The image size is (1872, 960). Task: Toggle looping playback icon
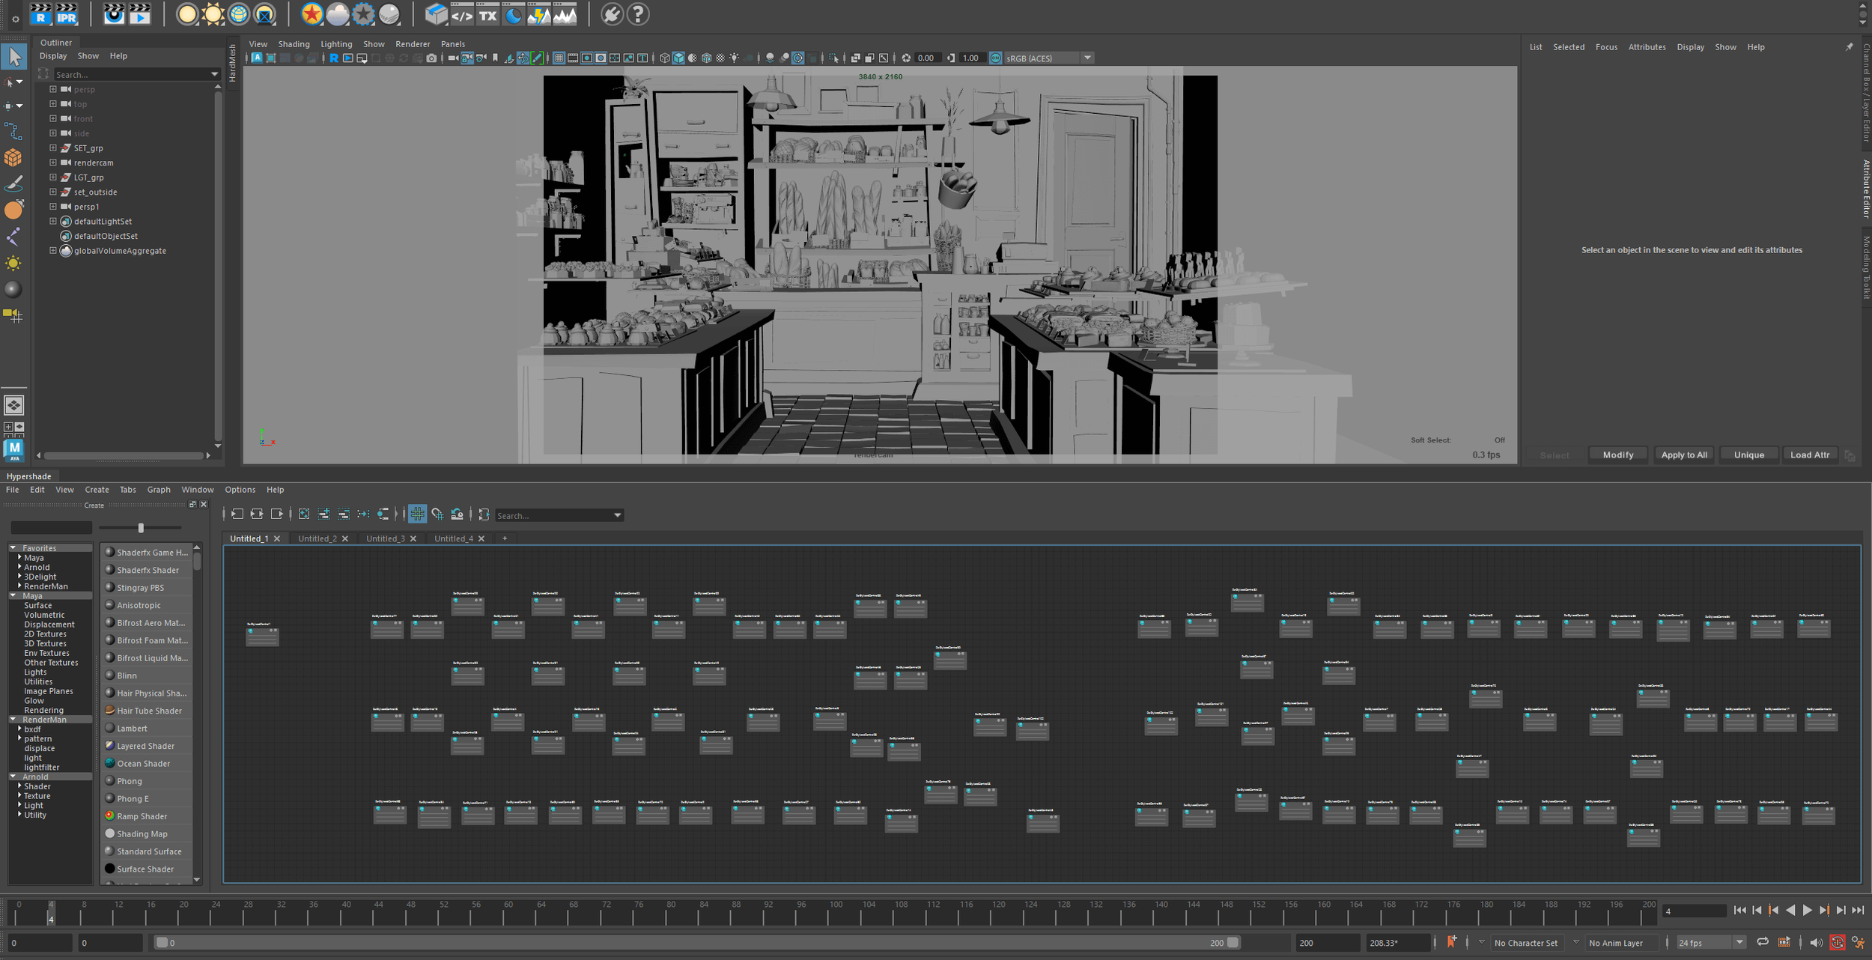[x=1762, y=942]
